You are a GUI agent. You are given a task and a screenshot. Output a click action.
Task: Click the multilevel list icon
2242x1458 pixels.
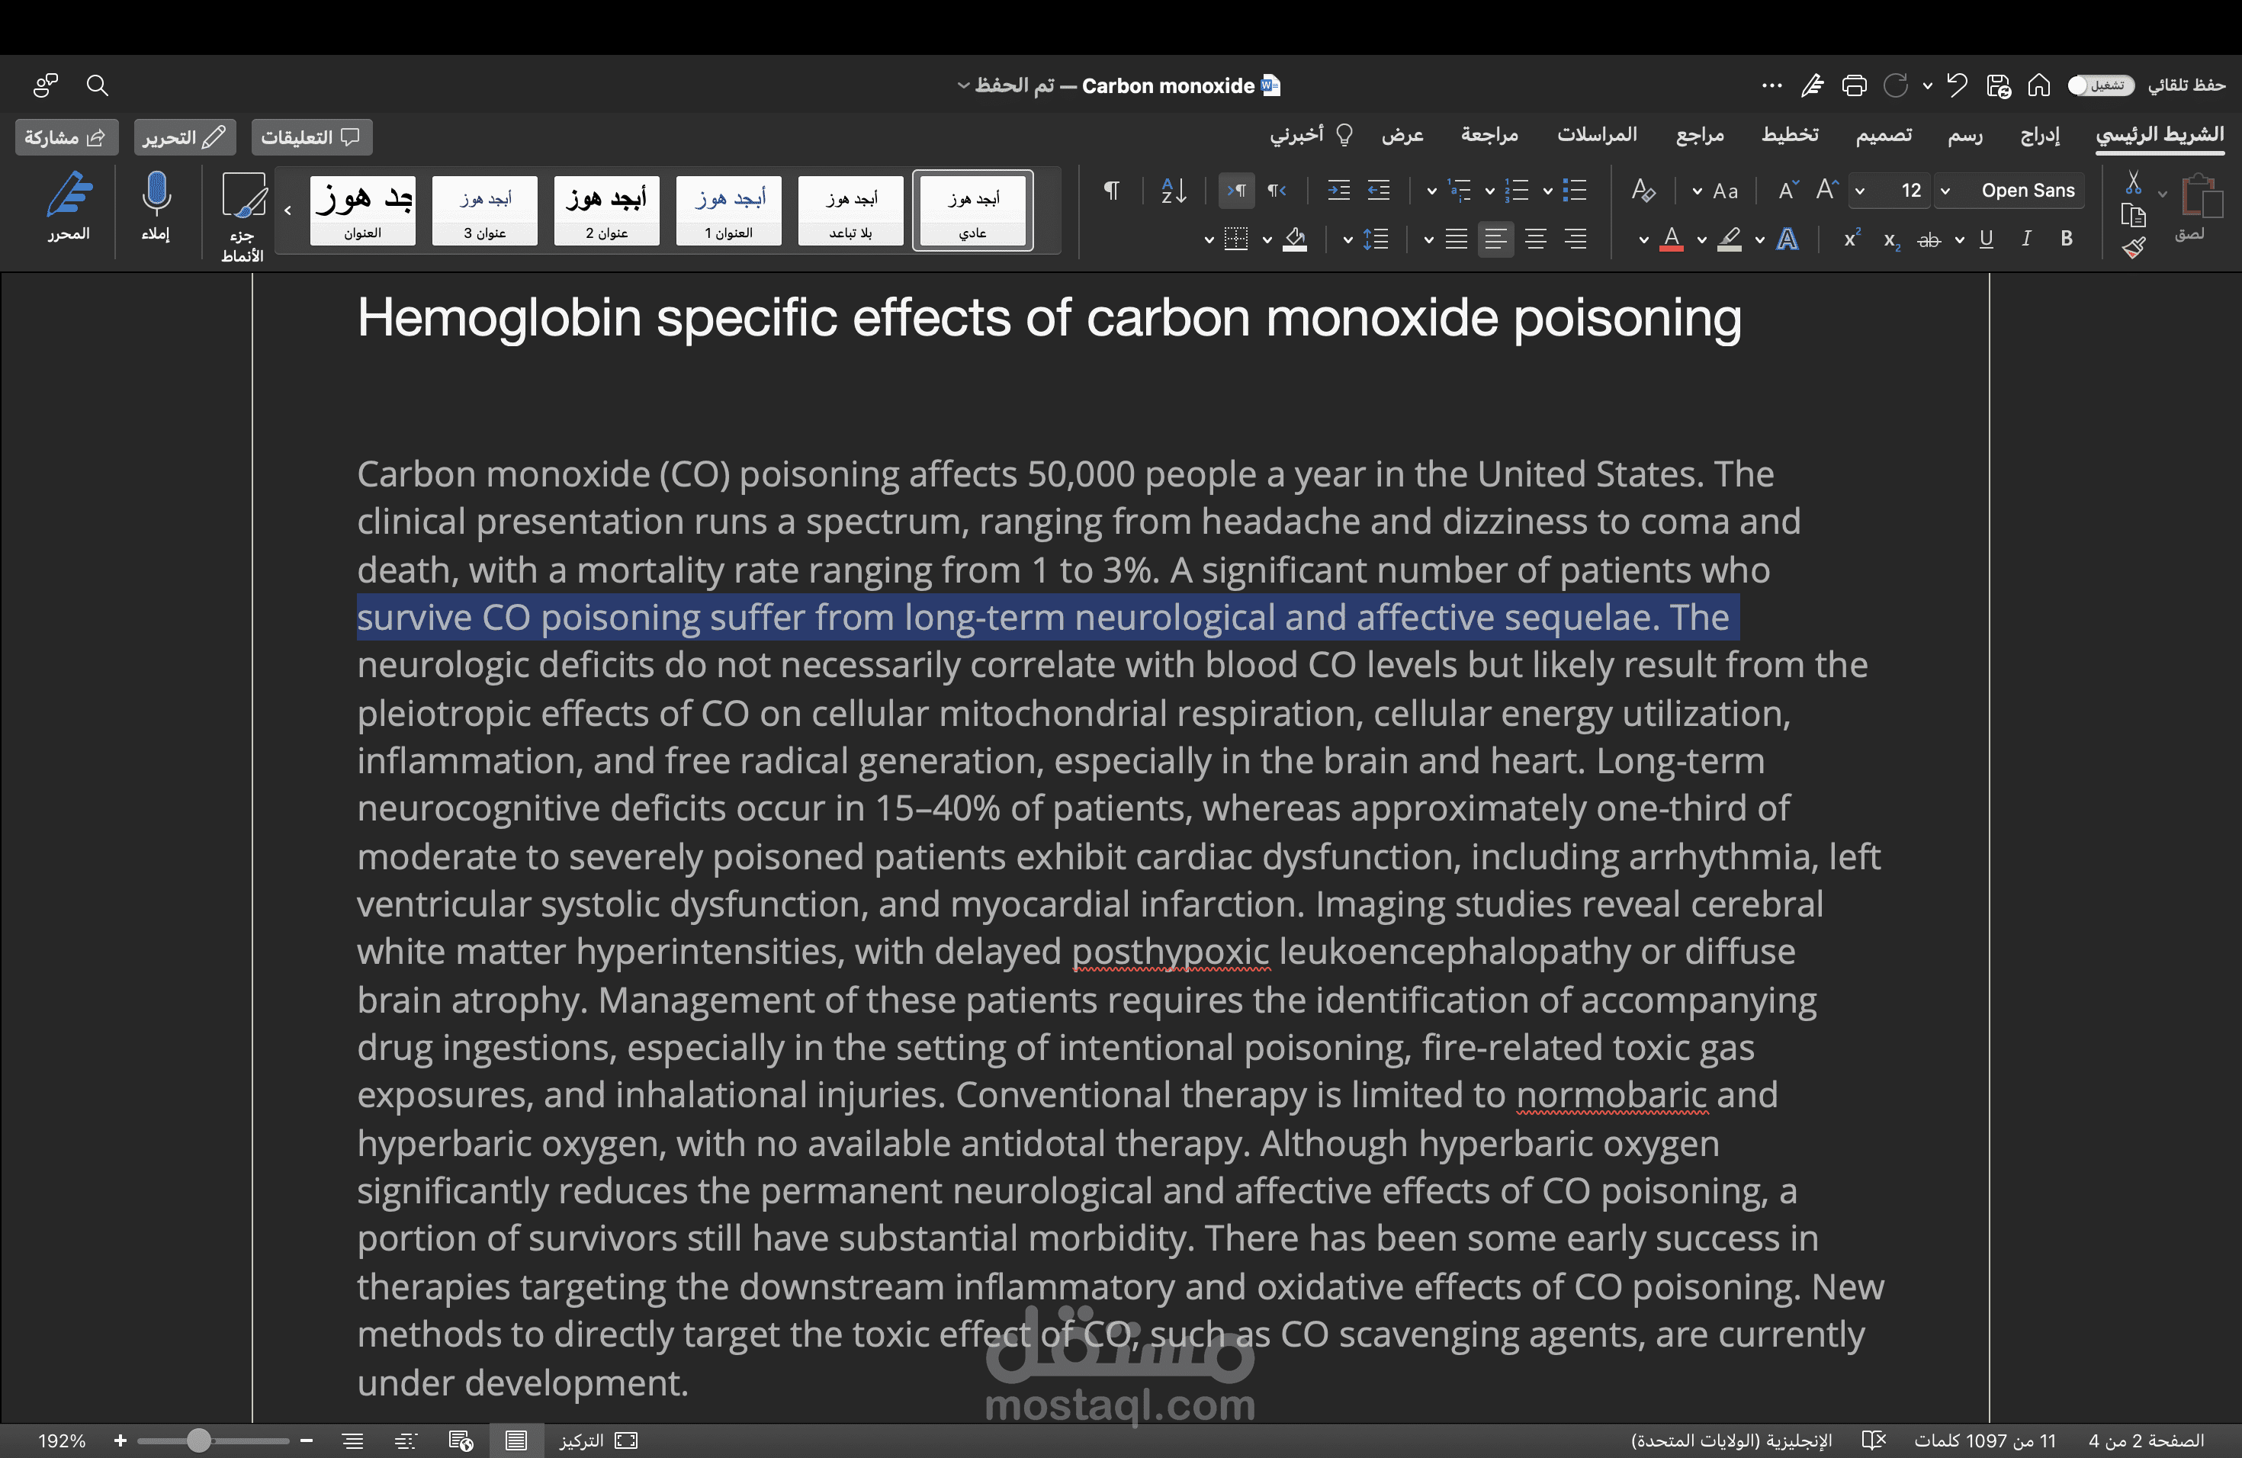(x=1460, y=190)
